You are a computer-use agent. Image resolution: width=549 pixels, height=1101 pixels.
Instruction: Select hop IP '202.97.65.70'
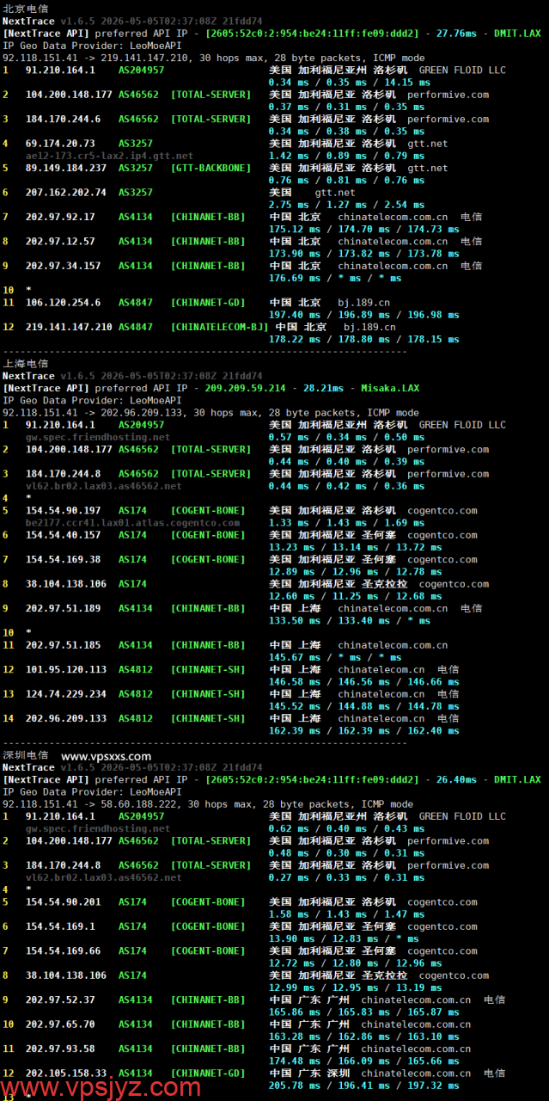tap(60, 1024)
